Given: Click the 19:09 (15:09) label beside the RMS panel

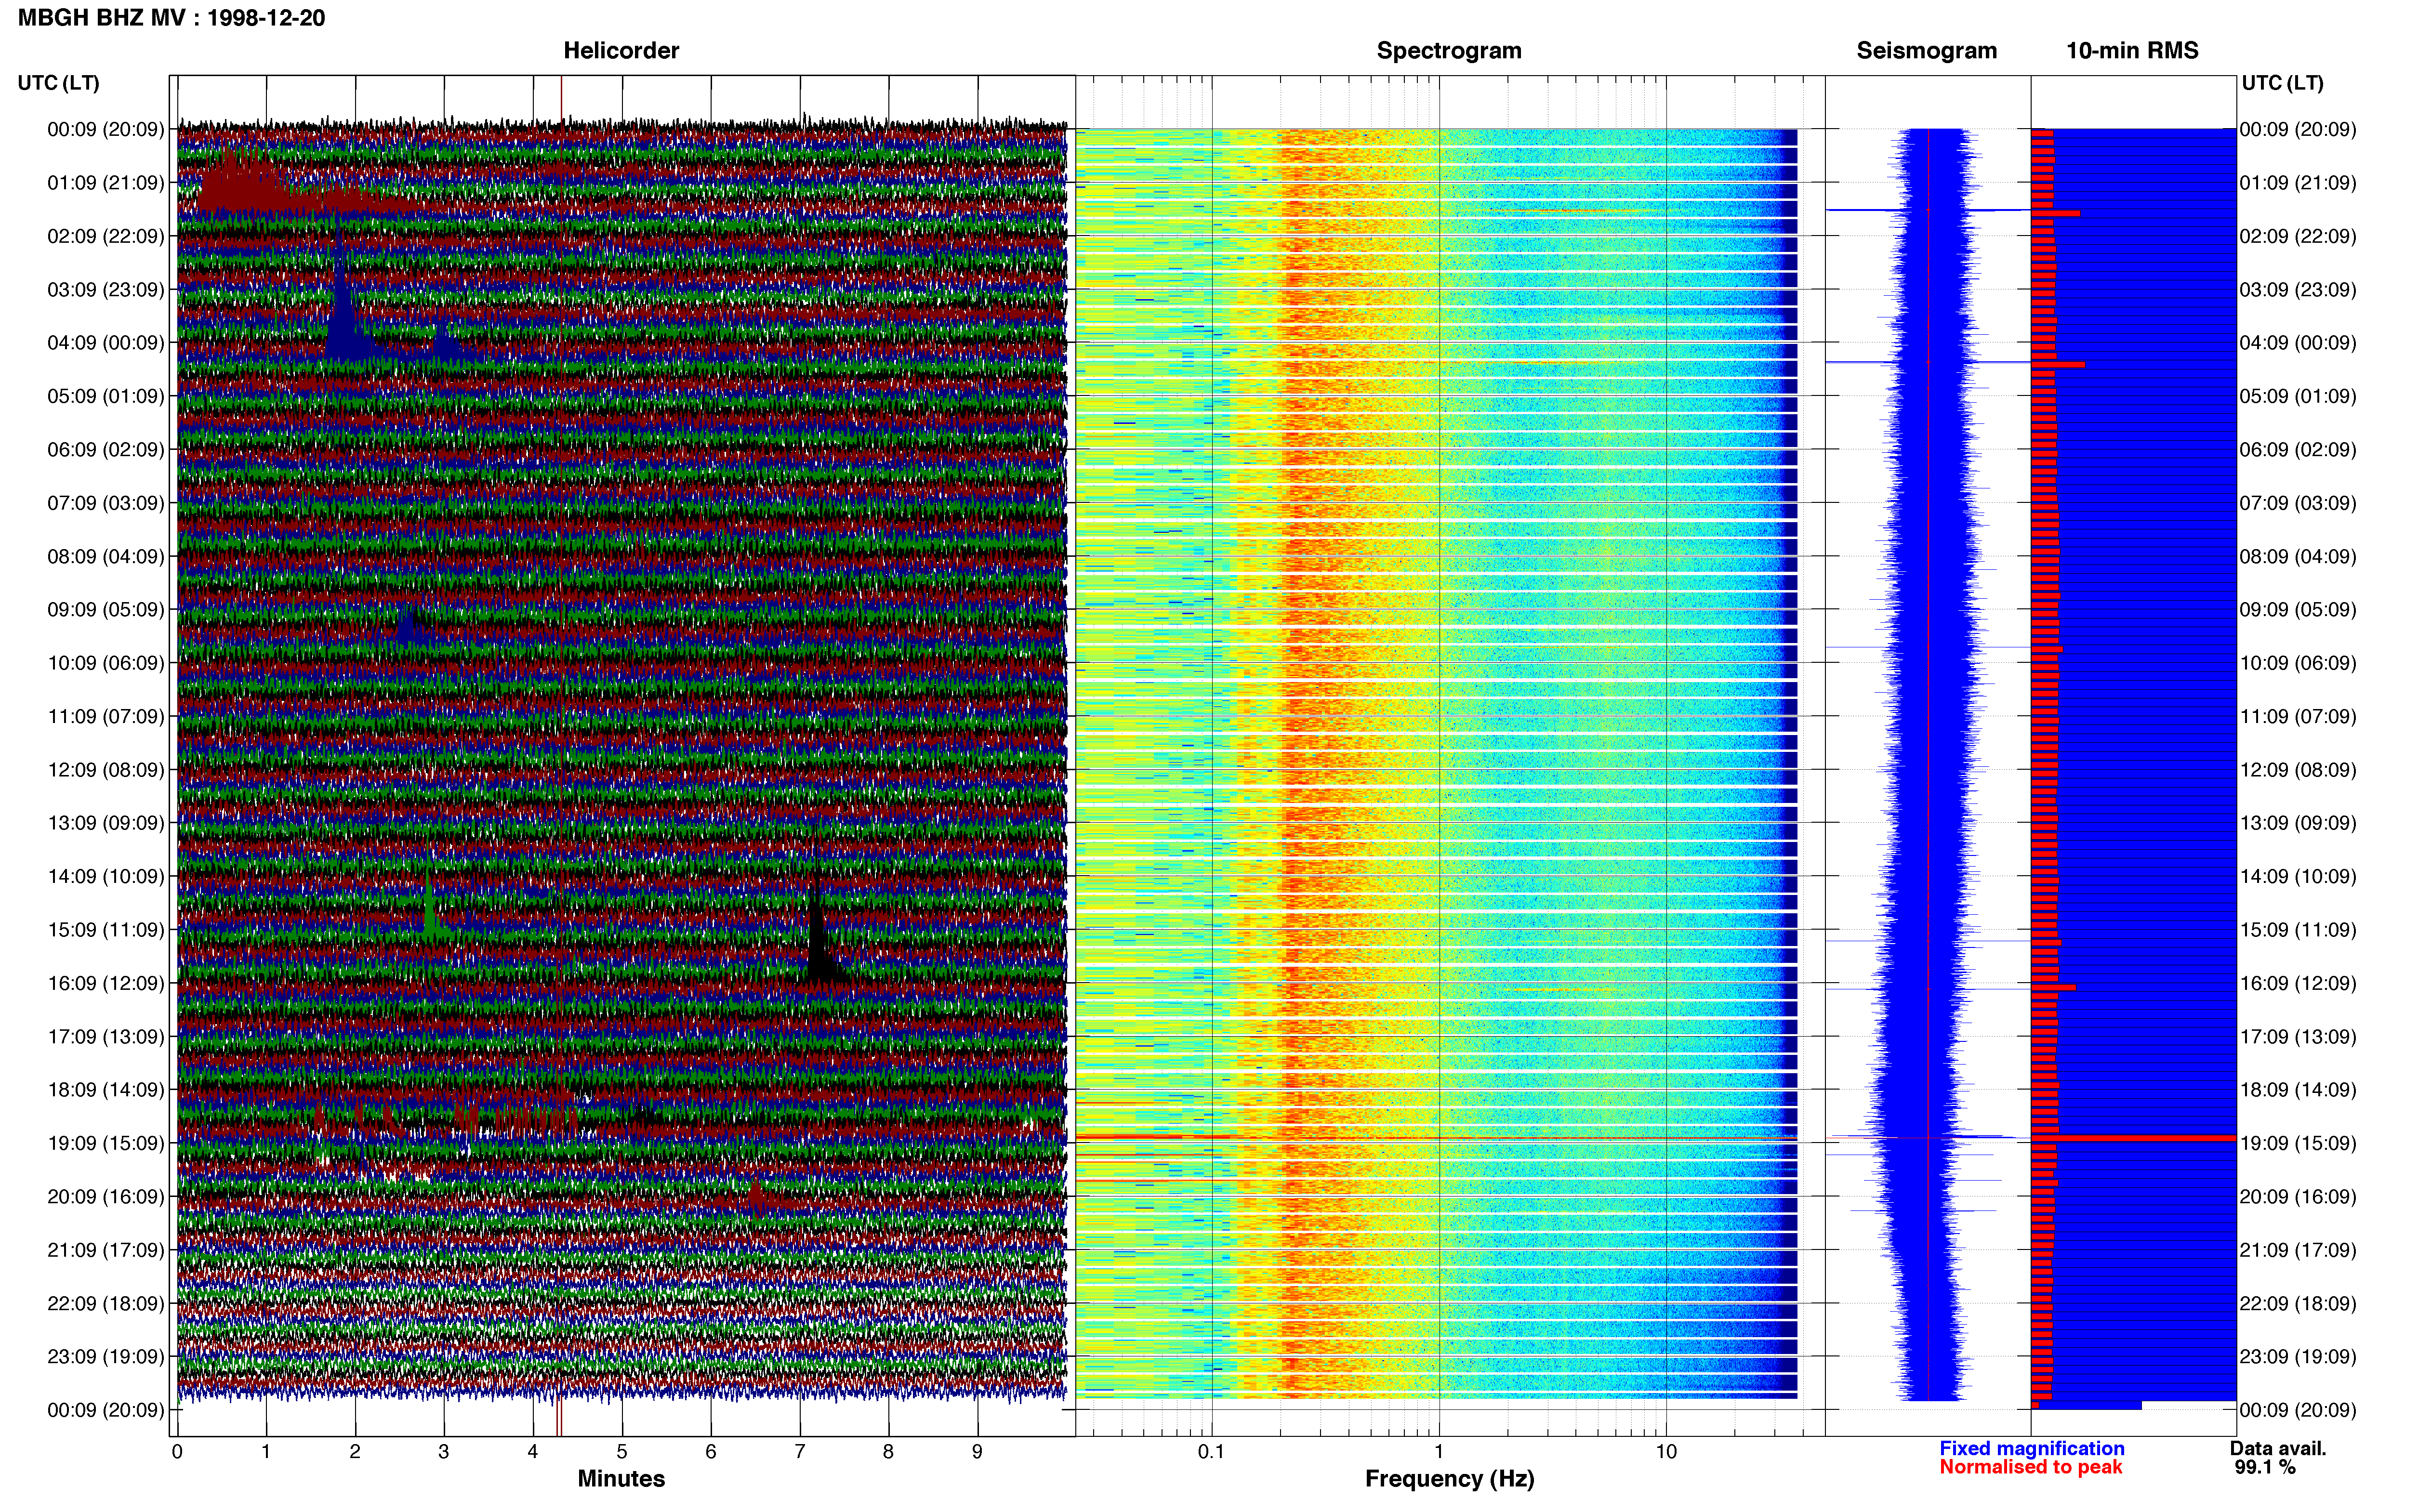Looking at the screenshot, I should 2298,1143.
